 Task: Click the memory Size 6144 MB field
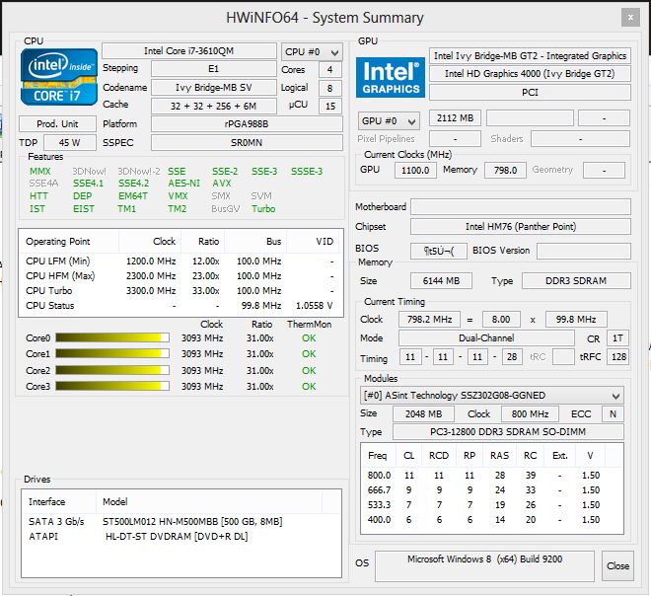coord(441,281)
